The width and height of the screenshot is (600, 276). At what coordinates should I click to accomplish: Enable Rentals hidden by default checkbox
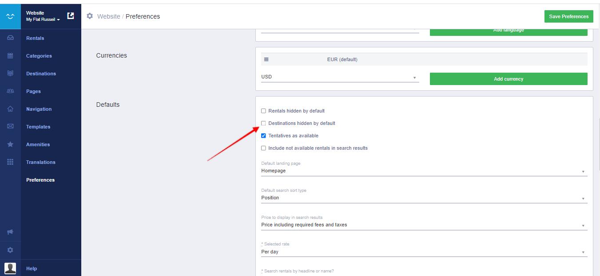pyautogui.click(x=263, y=111)
